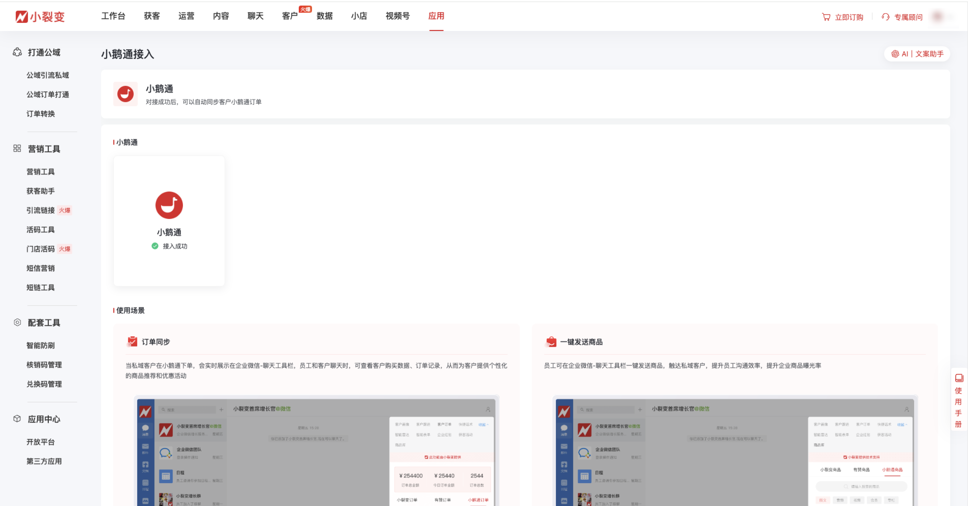View the 一键发送商品 preview screenshot
968x506 pixels.
[x=735, y=451]
